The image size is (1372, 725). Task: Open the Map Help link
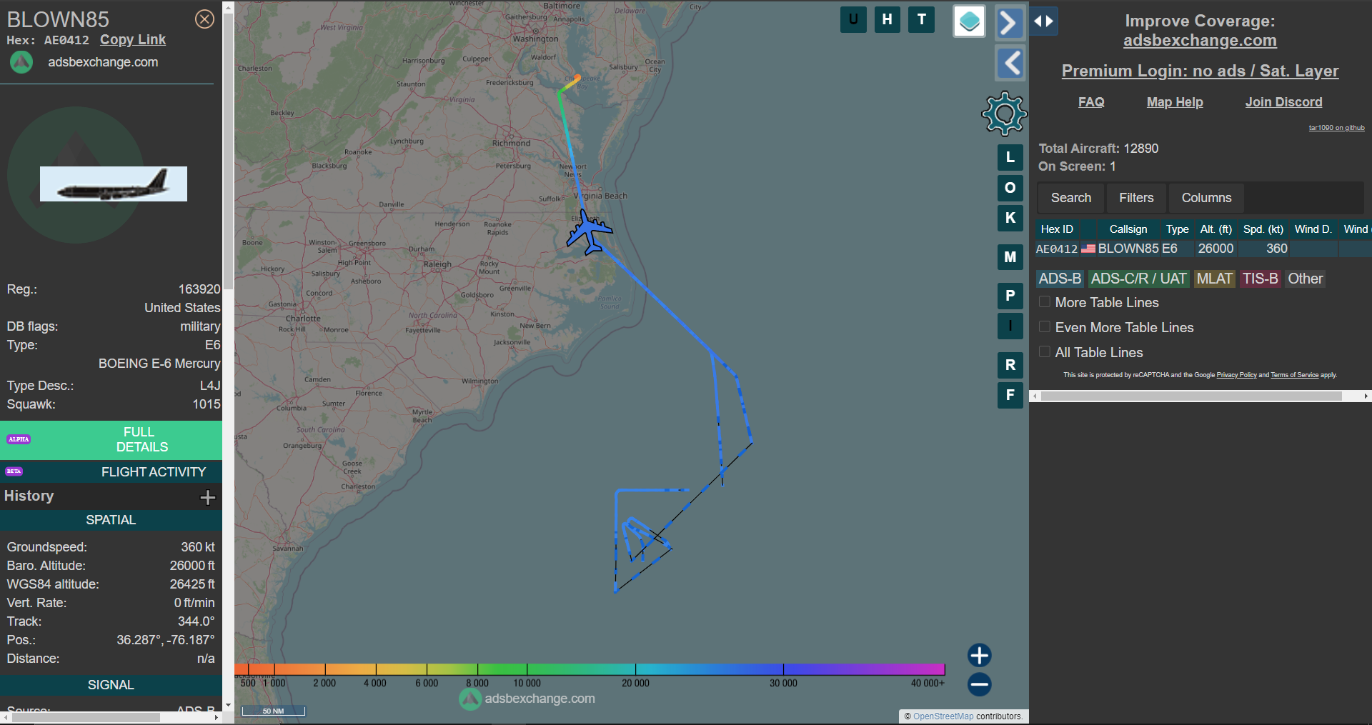coord(1175,102)
